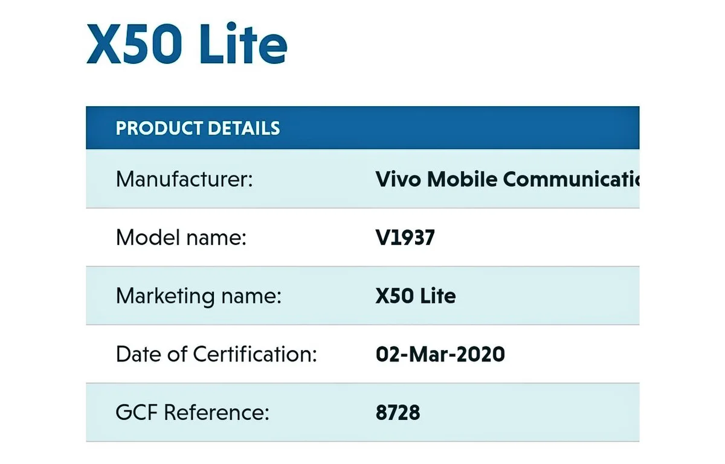
Task: Click the Manufacturer label
Action: pos(184,179)
